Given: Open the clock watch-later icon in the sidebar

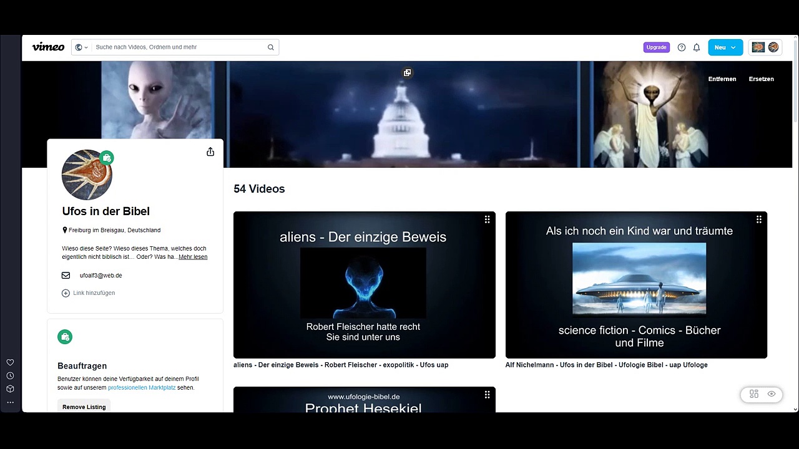Looking at the screenshot, I should [x=10, y=375].
